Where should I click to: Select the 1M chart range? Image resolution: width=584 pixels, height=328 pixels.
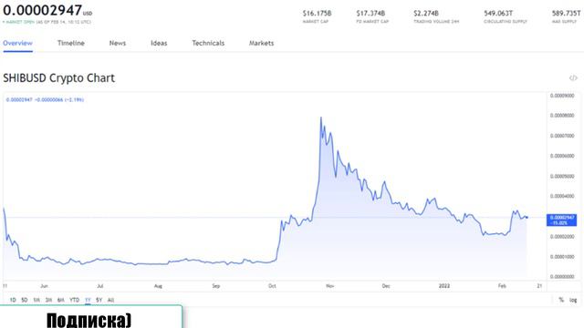click(36, 300)
